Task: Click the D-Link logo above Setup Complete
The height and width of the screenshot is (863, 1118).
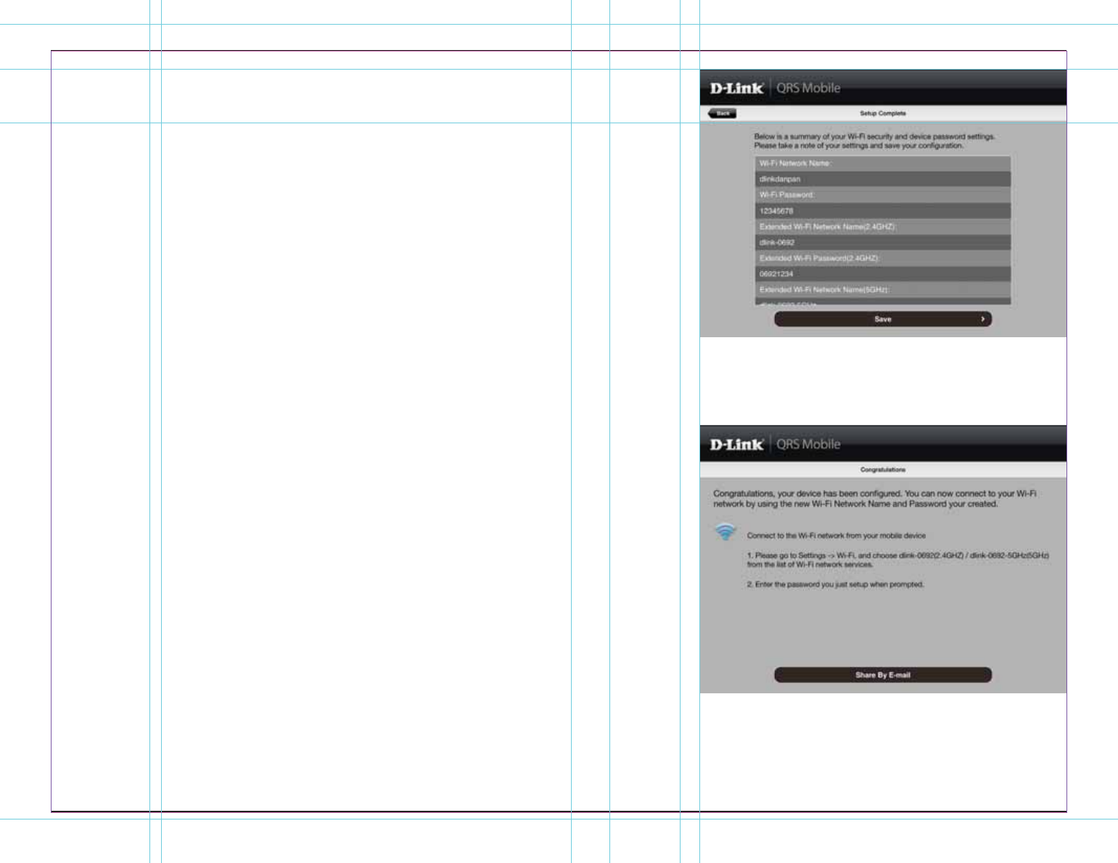Action: [736, 88]
